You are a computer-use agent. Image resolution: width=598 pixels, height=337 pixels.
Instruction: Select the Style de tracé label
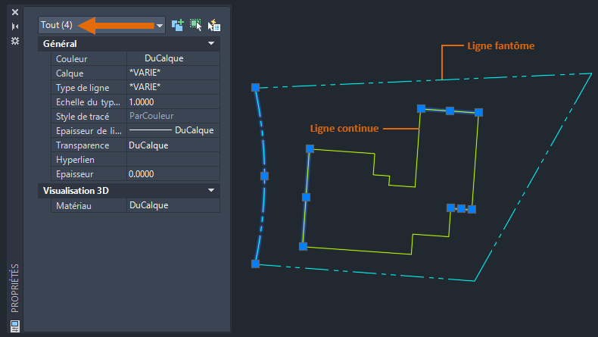[83, 117]
